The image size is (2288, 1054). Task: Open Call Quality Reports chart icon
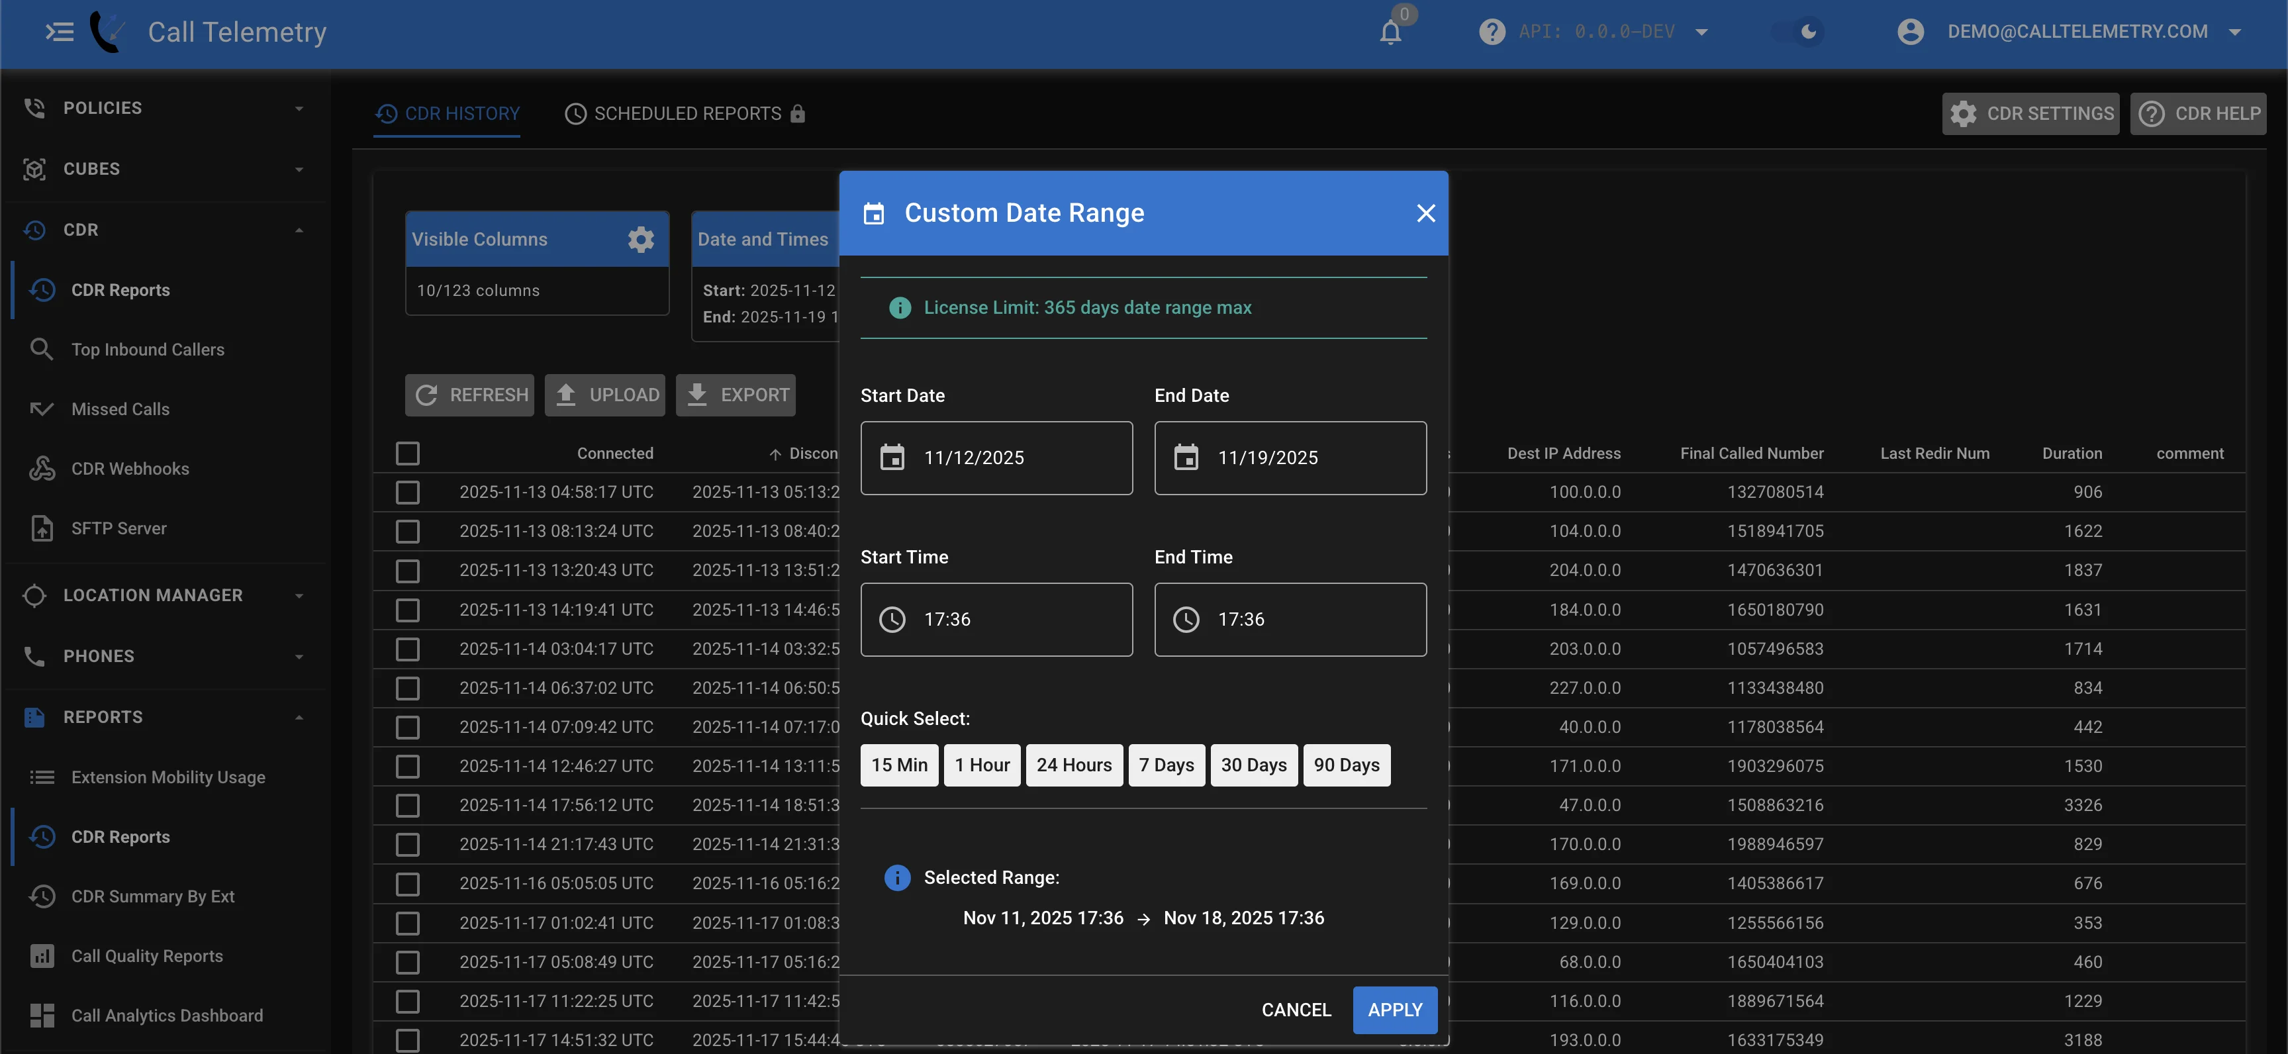click(41, 956)
